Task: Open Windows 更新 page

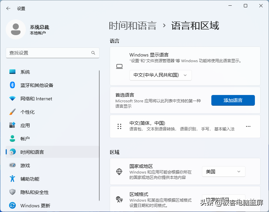Action: (52, 205)
